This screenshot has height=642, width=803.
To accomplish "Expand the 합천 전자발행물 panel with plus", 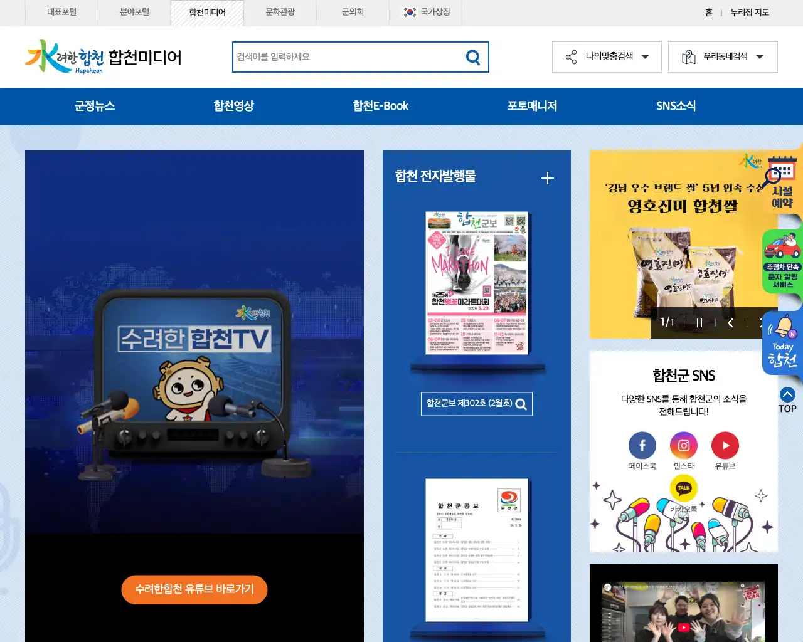I will [547, 178].
